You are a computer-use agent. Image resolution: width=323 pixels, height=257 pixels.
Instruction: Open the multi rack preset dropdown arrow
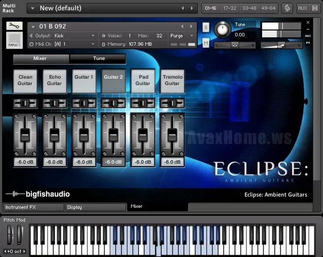coord(32,8)
